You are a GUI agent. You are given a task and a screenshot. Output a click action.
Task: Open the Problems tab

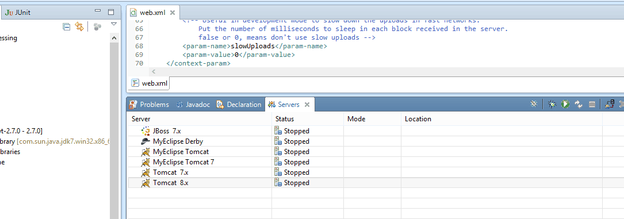click(x=149, y=105)
